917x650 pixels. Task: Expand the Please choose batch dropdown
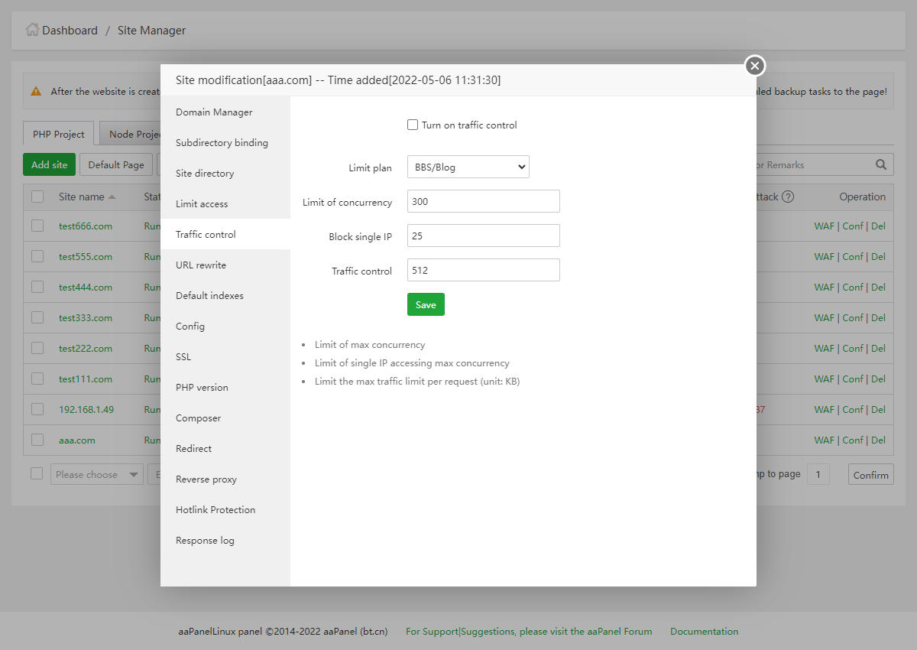coord(97,474)
